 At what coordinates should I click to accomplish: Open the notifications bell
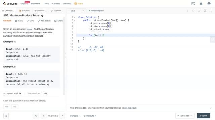tap(201, 4)
